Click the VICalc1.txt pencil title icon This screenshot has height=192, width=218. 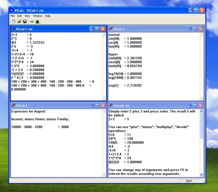tap(13, 29)
